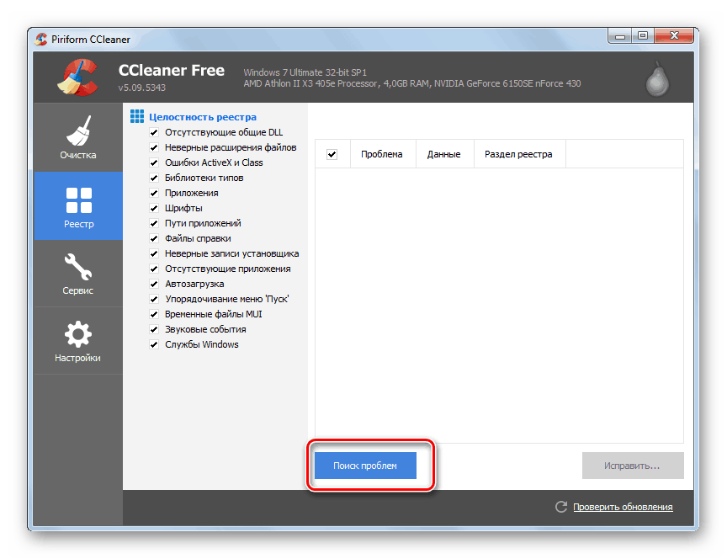Maximize the Piriform CCleaner window

pos(643,35)
